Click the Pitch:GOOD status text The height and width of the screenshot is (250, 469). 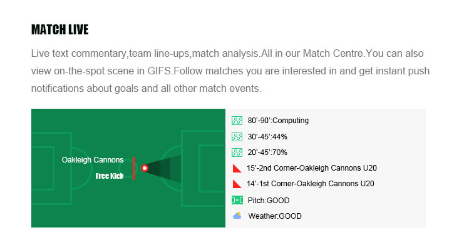(269, 200)
